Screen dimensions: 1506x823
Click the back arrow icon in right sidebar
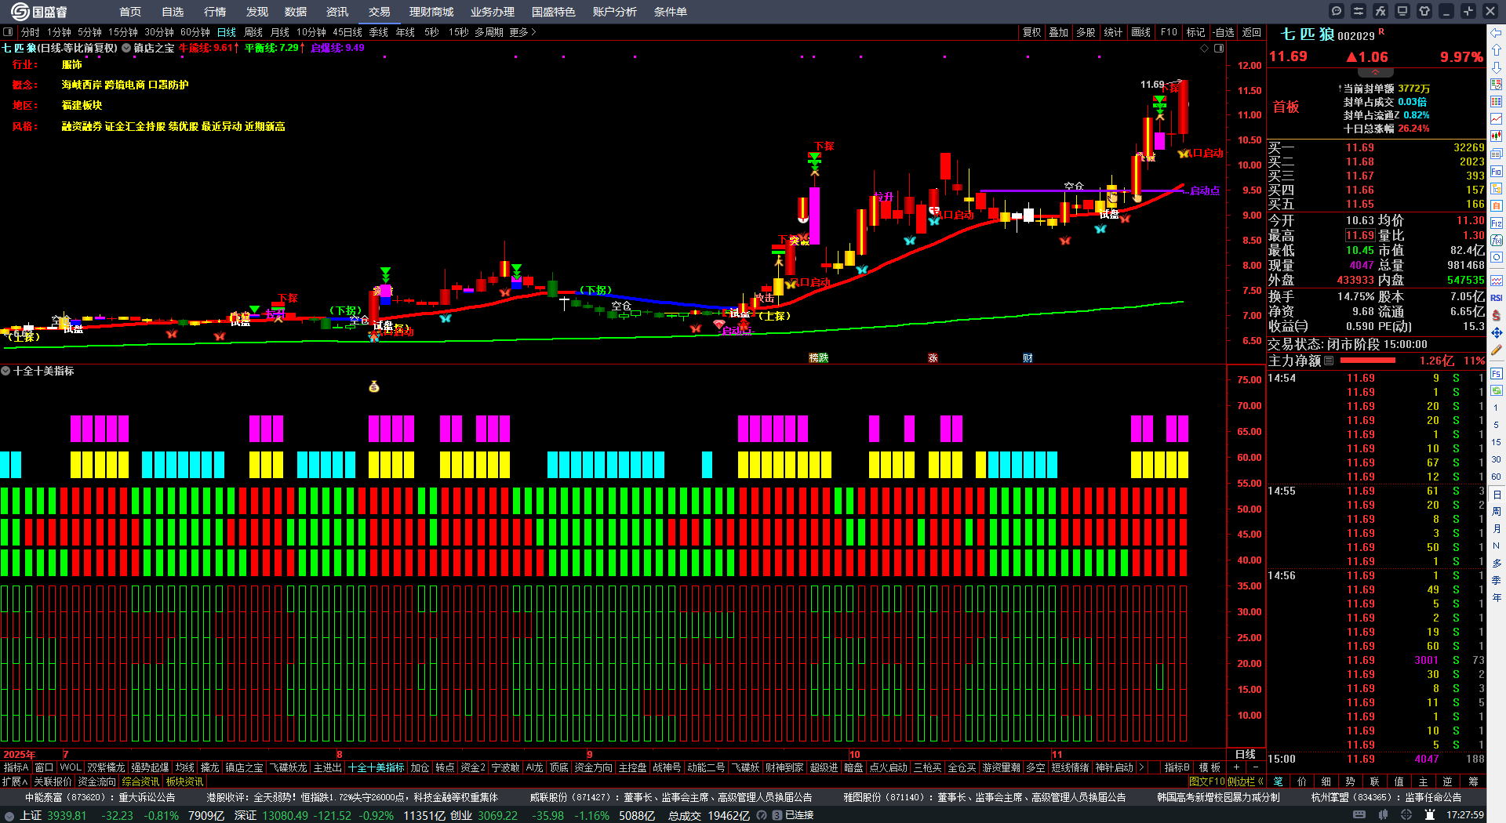(x=1497, y=33)
